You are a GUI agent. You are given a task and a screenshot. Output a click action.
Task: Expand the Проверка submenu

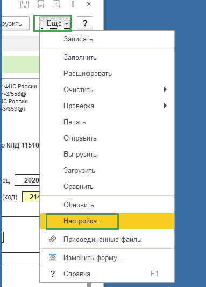coord(107,106)
